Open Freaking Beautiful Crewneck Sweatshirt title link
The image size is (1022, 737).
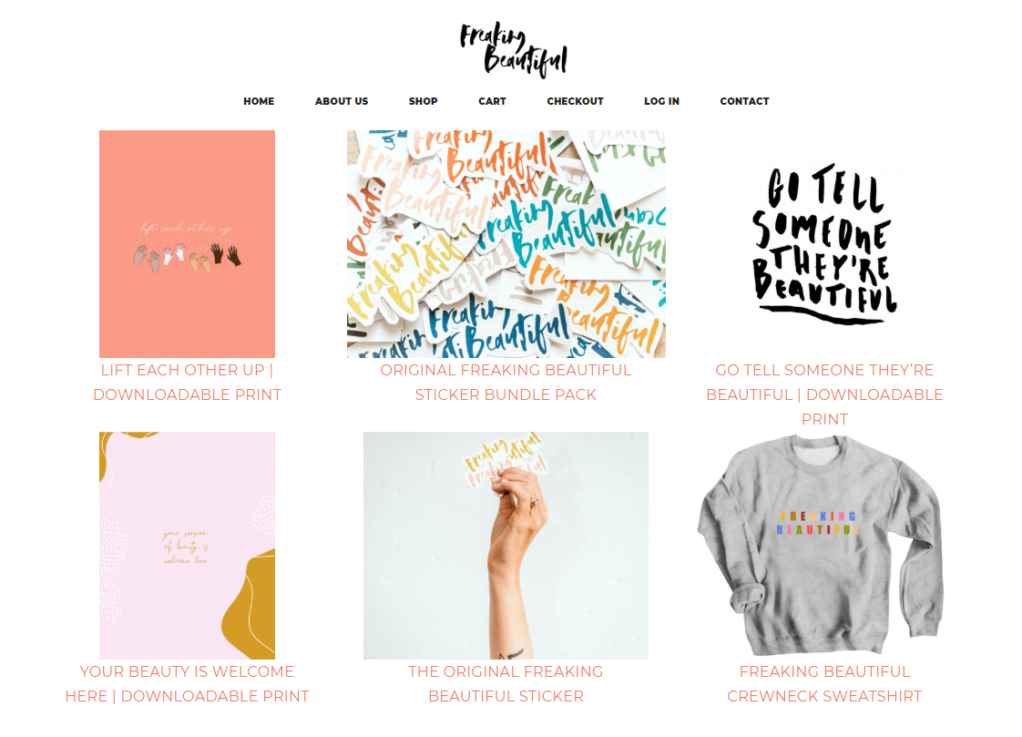pos(824,684)
